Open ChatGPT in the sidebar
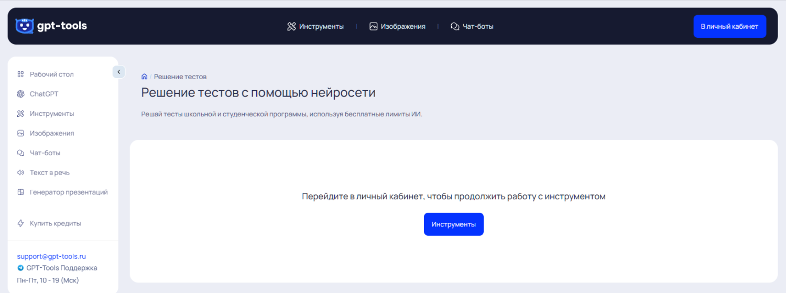The height and width of the screenshot is (293, 786). [44, 94]
